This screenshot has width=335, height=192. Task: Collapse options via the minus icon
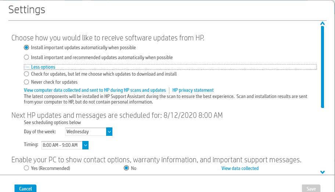(x=28, y=67)
